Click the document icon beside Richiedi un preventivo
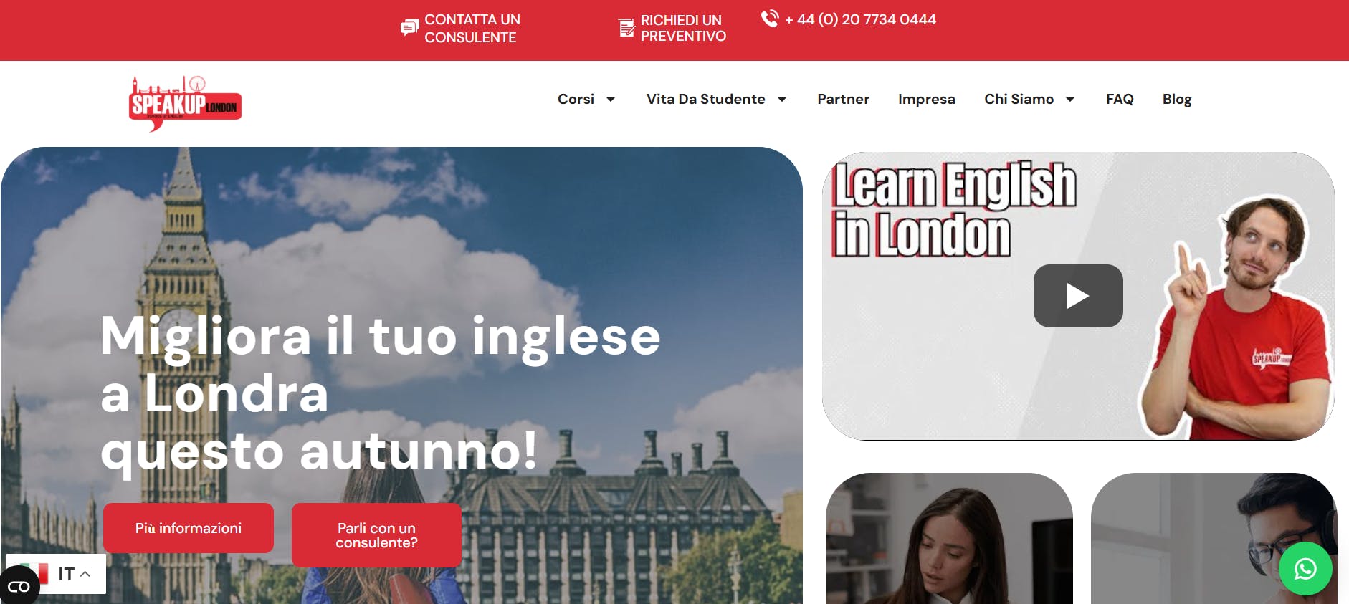 [x=626, y=27]
